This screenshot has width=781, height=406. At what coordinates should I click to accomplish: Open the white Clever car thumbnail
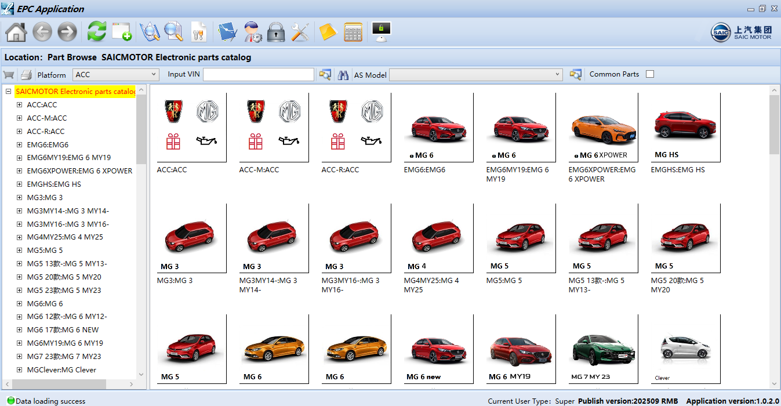point(685,349)
